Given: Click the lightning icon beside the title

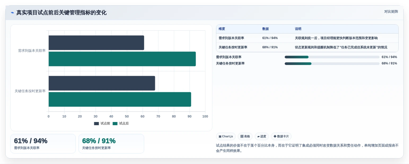Looking at the screenshot, I should coord(12,13).
